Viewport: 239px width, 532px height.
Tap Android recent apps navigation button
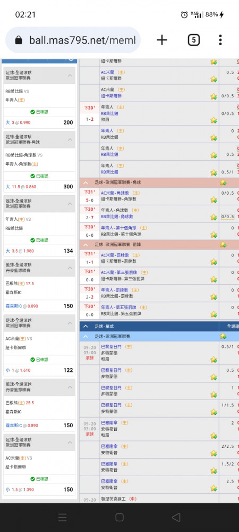tap(62, 518)
